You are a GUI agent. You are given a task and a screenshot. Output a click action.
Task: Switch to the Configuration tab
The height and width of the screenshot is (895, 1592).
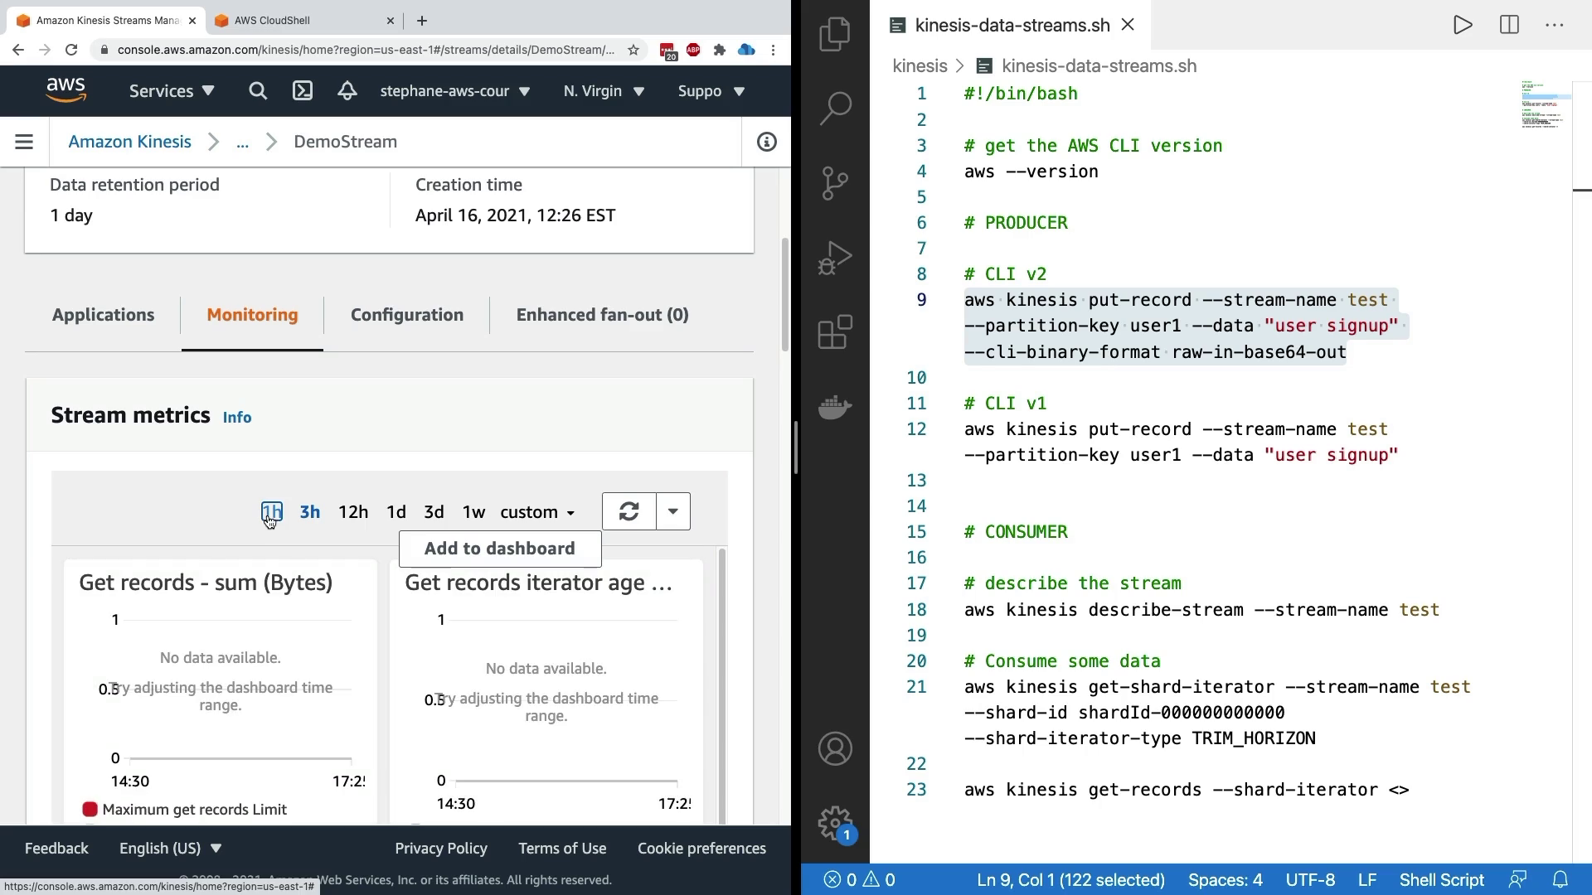point(407,315)
